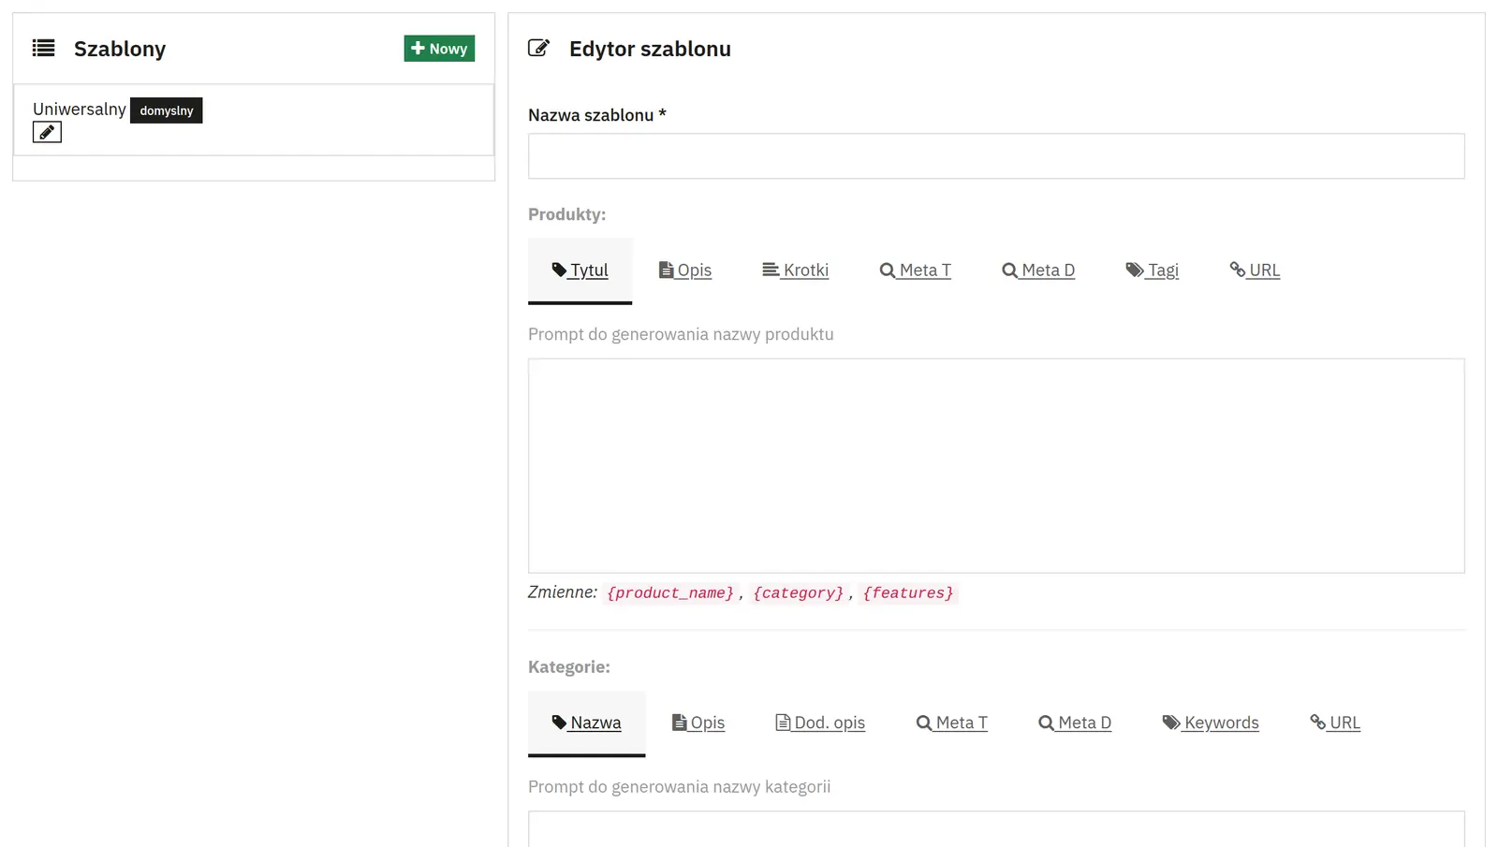1498x847 pixels.
Task: Open the products Tytul tab
Action: (x=580, y=270)
